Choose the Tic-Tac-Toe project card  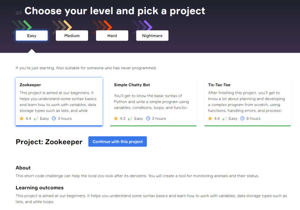click(247, 102)
